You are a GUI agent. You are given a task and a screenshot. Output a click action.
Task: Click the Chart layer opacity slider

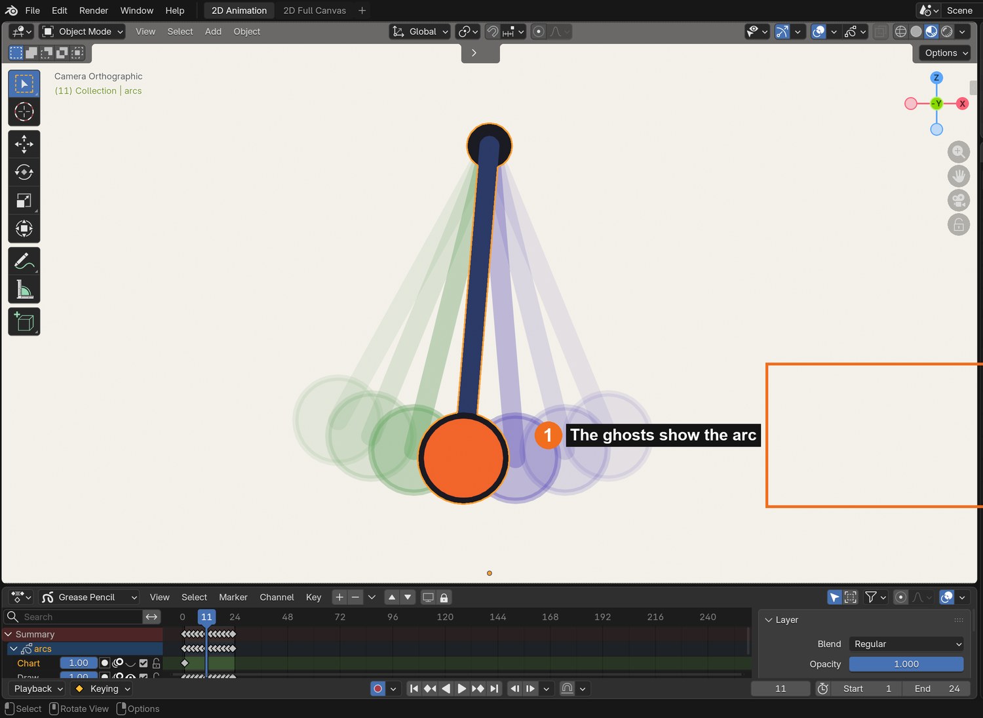pos(79,663)
